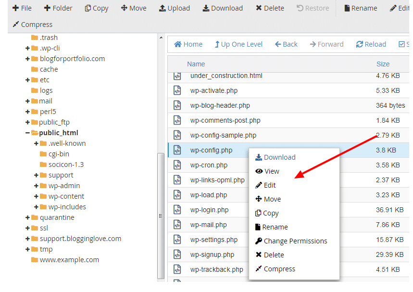413x292 pixels.
Task: Choose Edit from the context menu
Action: (265, 185)
